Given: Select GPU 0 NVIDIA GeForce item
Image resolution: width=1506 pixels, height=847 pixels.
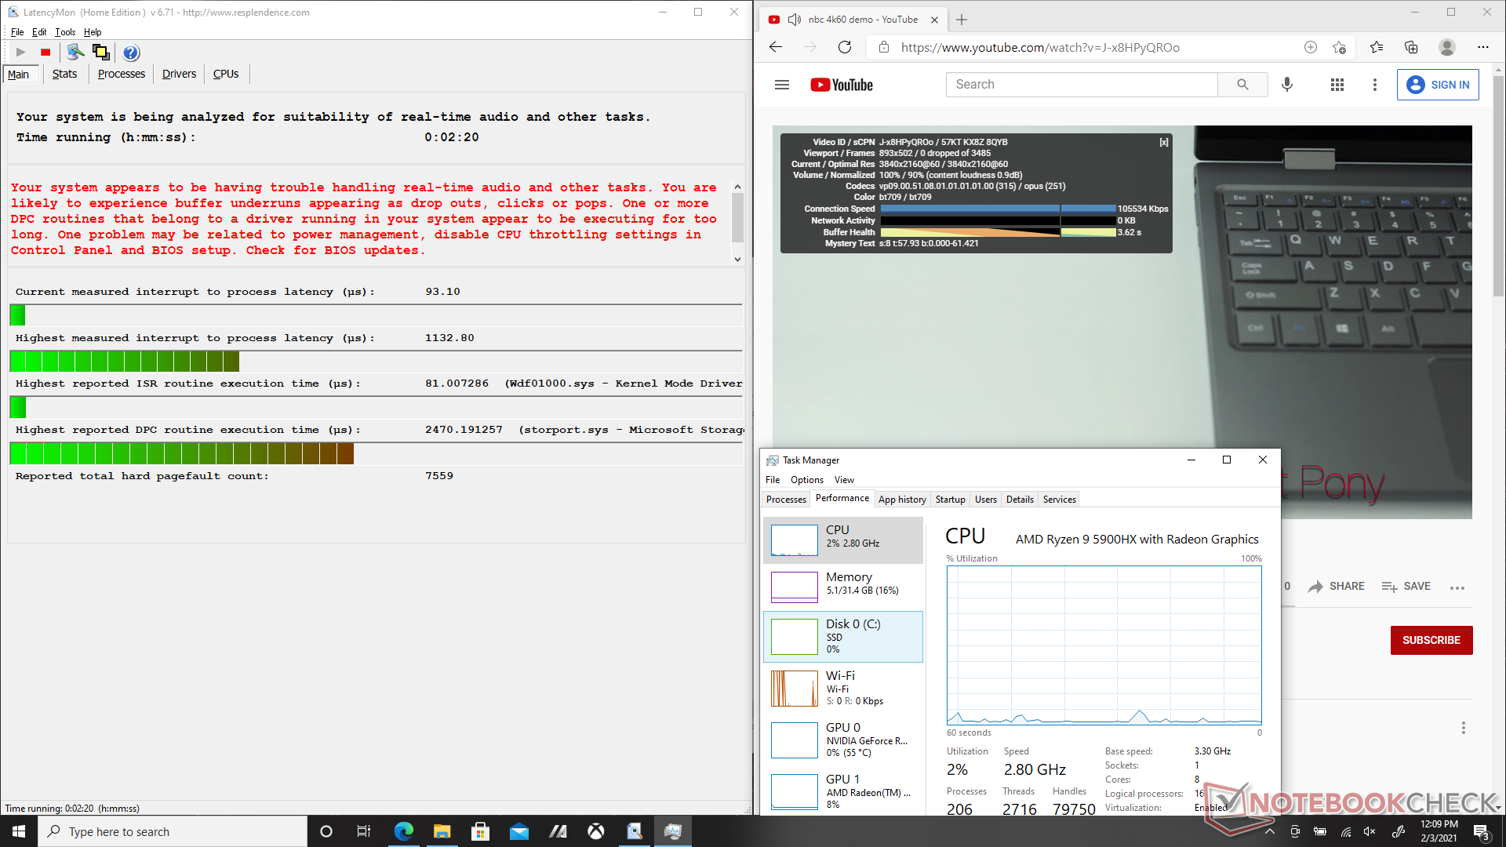Looking at the screenshot, I should coord(843,740).
